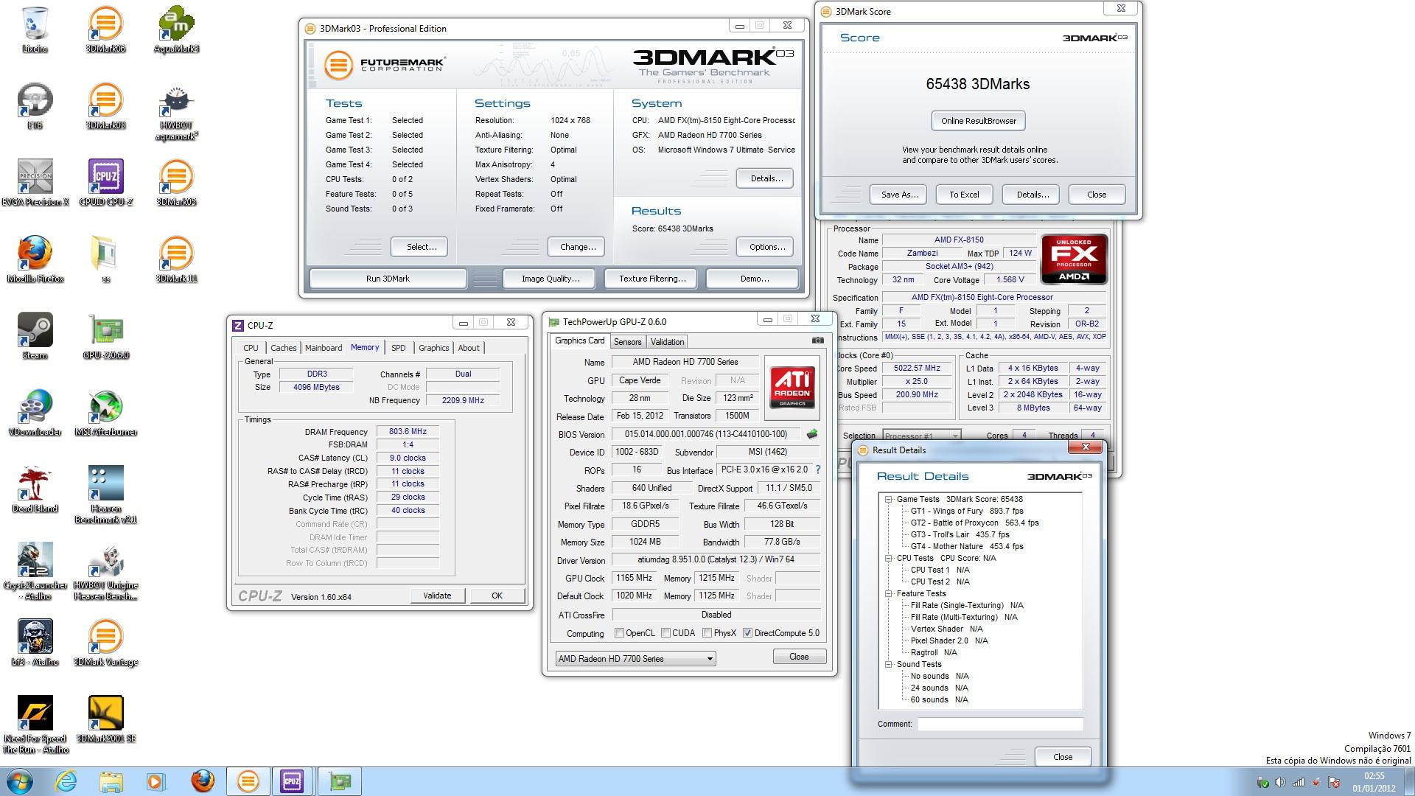Collapse the Feature Tests tree node
Viewport: 1415px width, 796px height.
pos(889,593)
